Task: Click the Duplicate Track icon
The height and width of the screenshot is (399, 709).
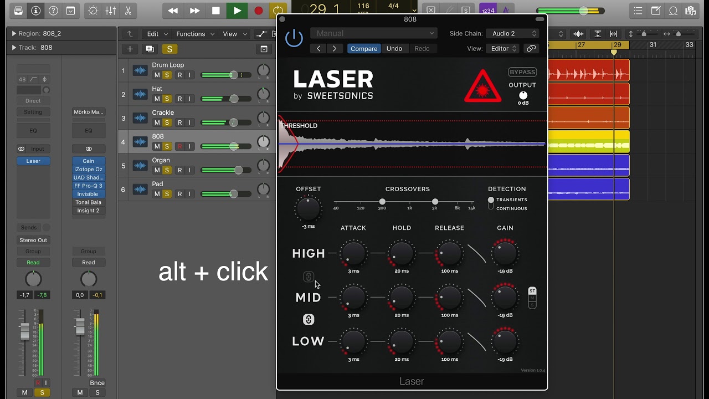Action: click(x=150, y=49)
